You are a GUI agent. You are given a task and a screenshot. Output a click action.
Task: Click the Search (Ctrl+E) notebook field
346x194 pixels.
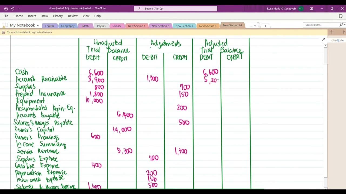tap(321, 25)
